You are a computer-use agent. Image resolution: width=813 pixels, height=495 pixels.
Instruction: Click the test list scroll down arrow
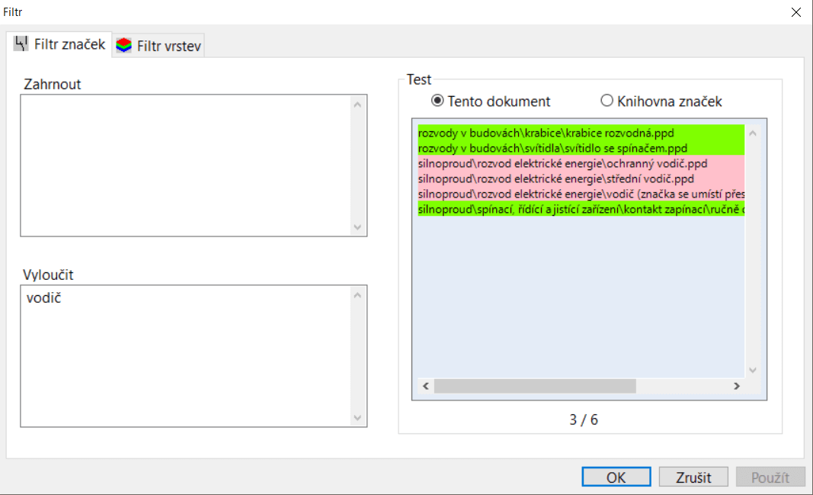(x=753, y=370)
